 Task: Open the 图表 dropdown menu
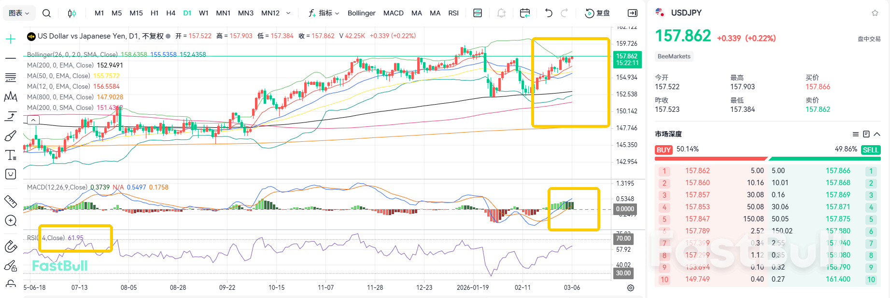(19, 13)
